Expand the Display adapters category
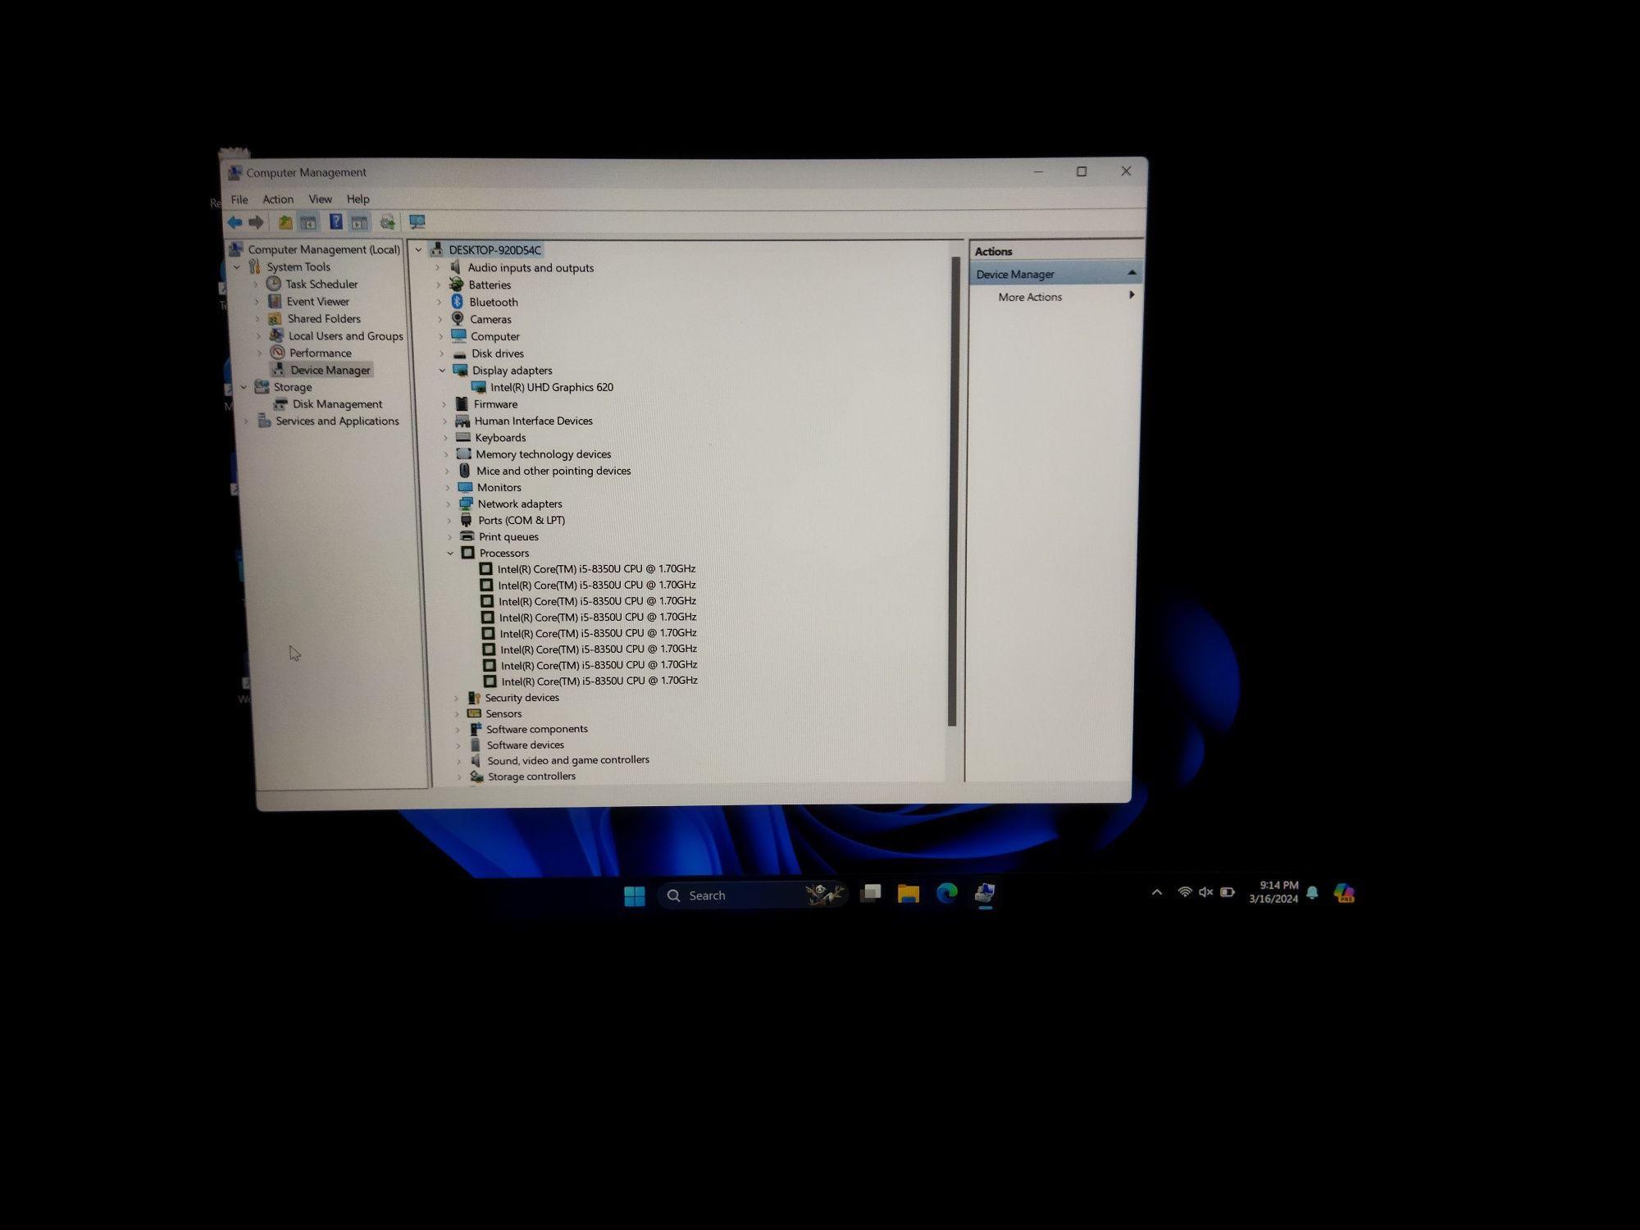Screen dimensions: 1640x1230 coord(445,371)
